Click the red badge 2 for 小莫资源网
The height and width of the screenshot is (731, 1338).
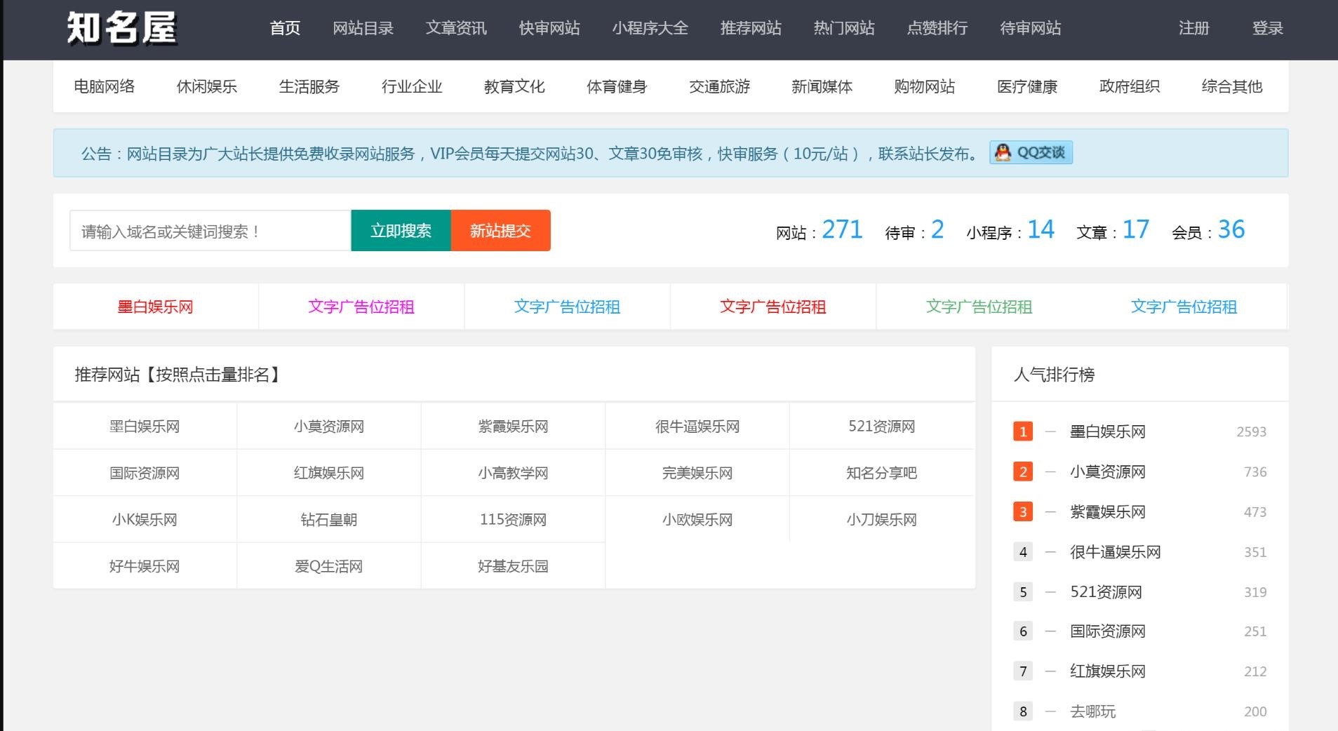click(x=1022, y=471)
